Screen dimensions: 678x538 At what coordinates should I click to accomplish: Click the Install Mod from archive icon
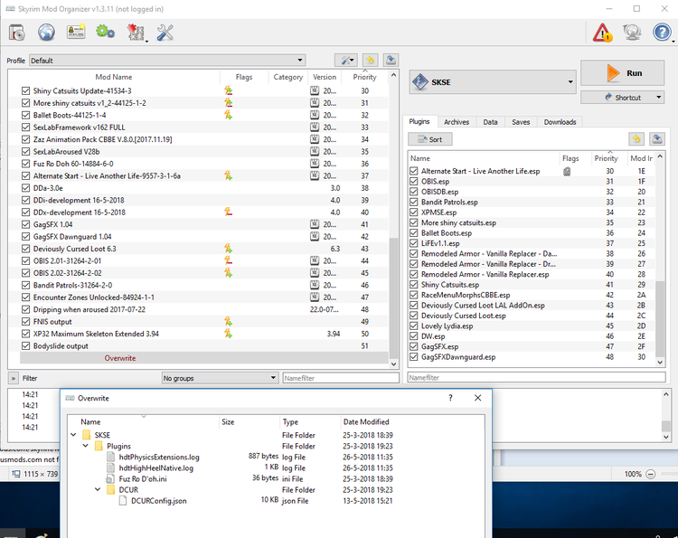click(17, 33)
